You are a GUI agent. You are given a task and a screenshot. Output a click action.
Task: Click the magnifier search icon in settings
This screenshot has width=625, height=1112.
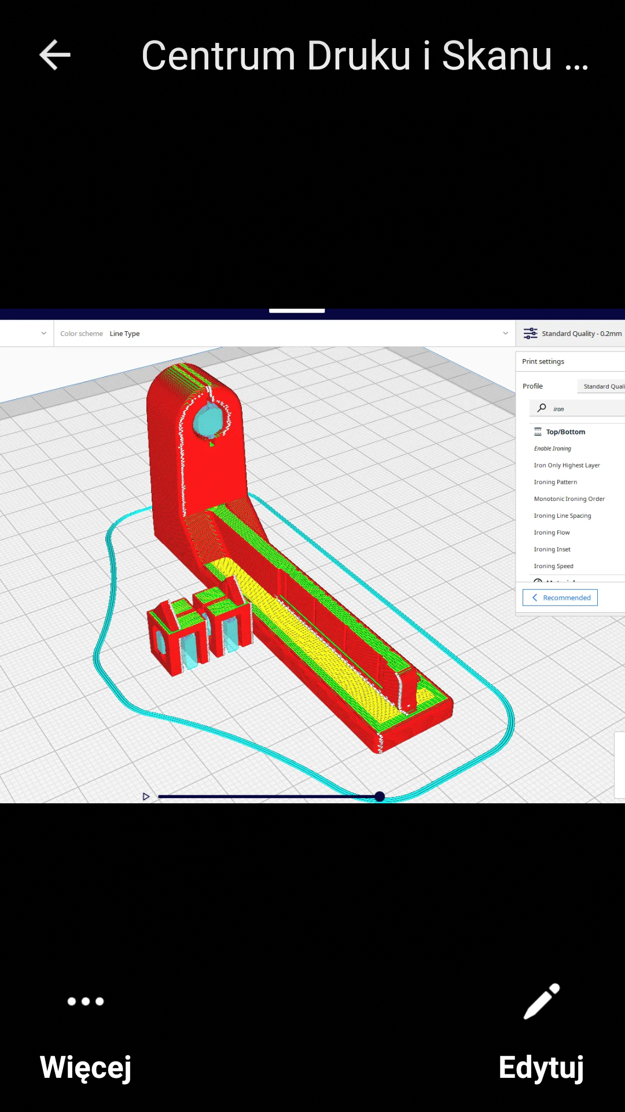(x=542, y=408)
